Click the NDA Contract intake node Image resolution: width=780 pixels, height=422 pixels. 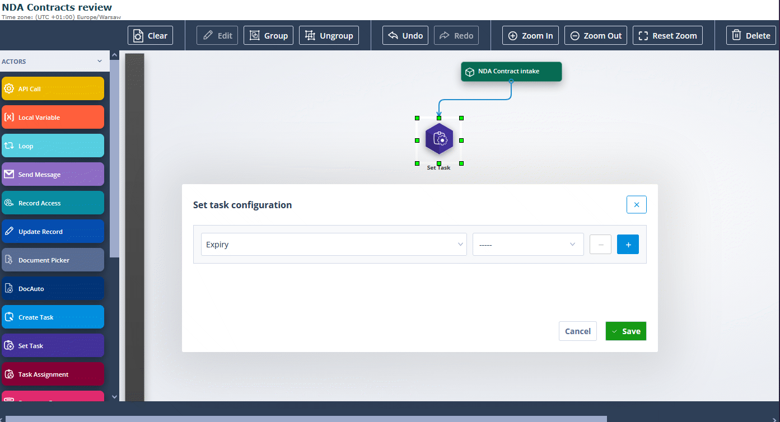tap(511, 72)
